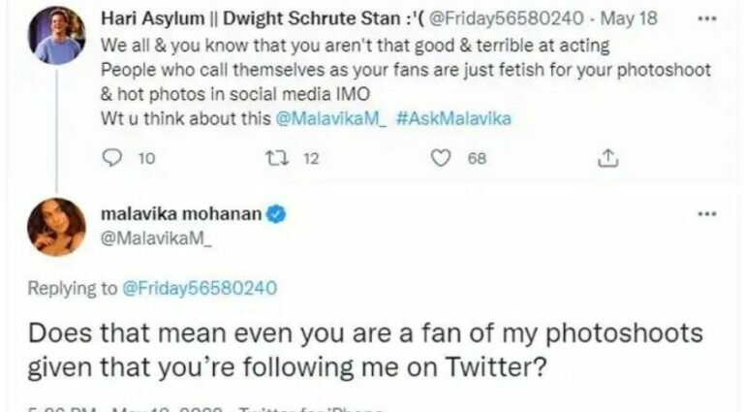Click @Friday56580240 in the Replying to line
Screen dimensions: 744x412
click(x=200, y=288)
